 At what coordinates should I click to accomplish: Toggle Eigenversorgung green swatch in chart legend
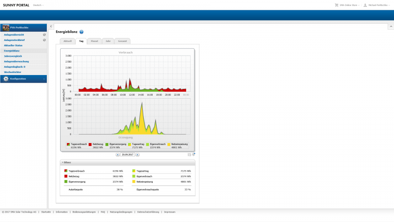[107, 144]
